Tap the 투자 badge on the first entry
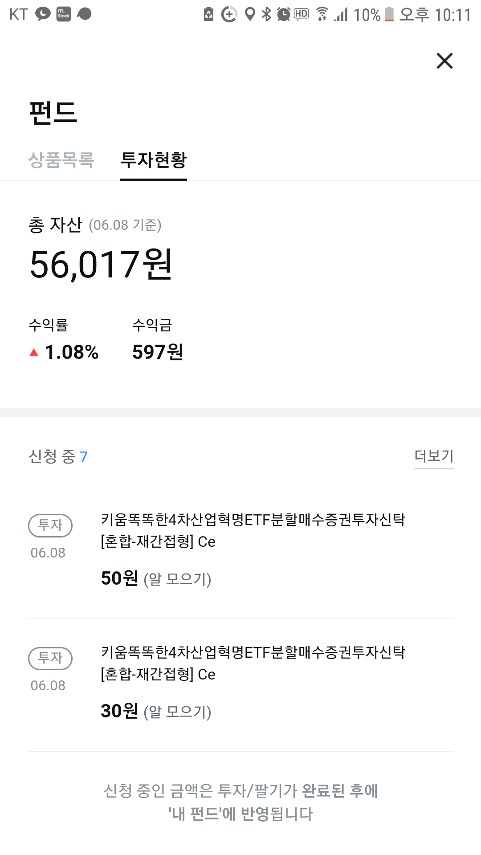The width and height of the screenshot is (481, 855). click(50, 525)
